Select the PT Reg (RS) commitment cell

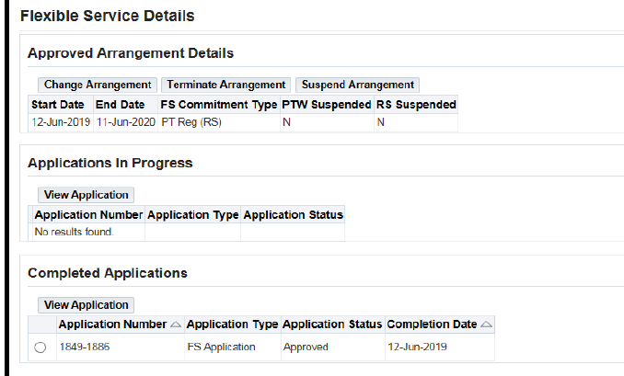click(x=191, y=123)
